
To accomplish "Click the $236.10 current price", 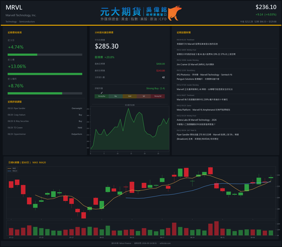I will click(266, 7).
